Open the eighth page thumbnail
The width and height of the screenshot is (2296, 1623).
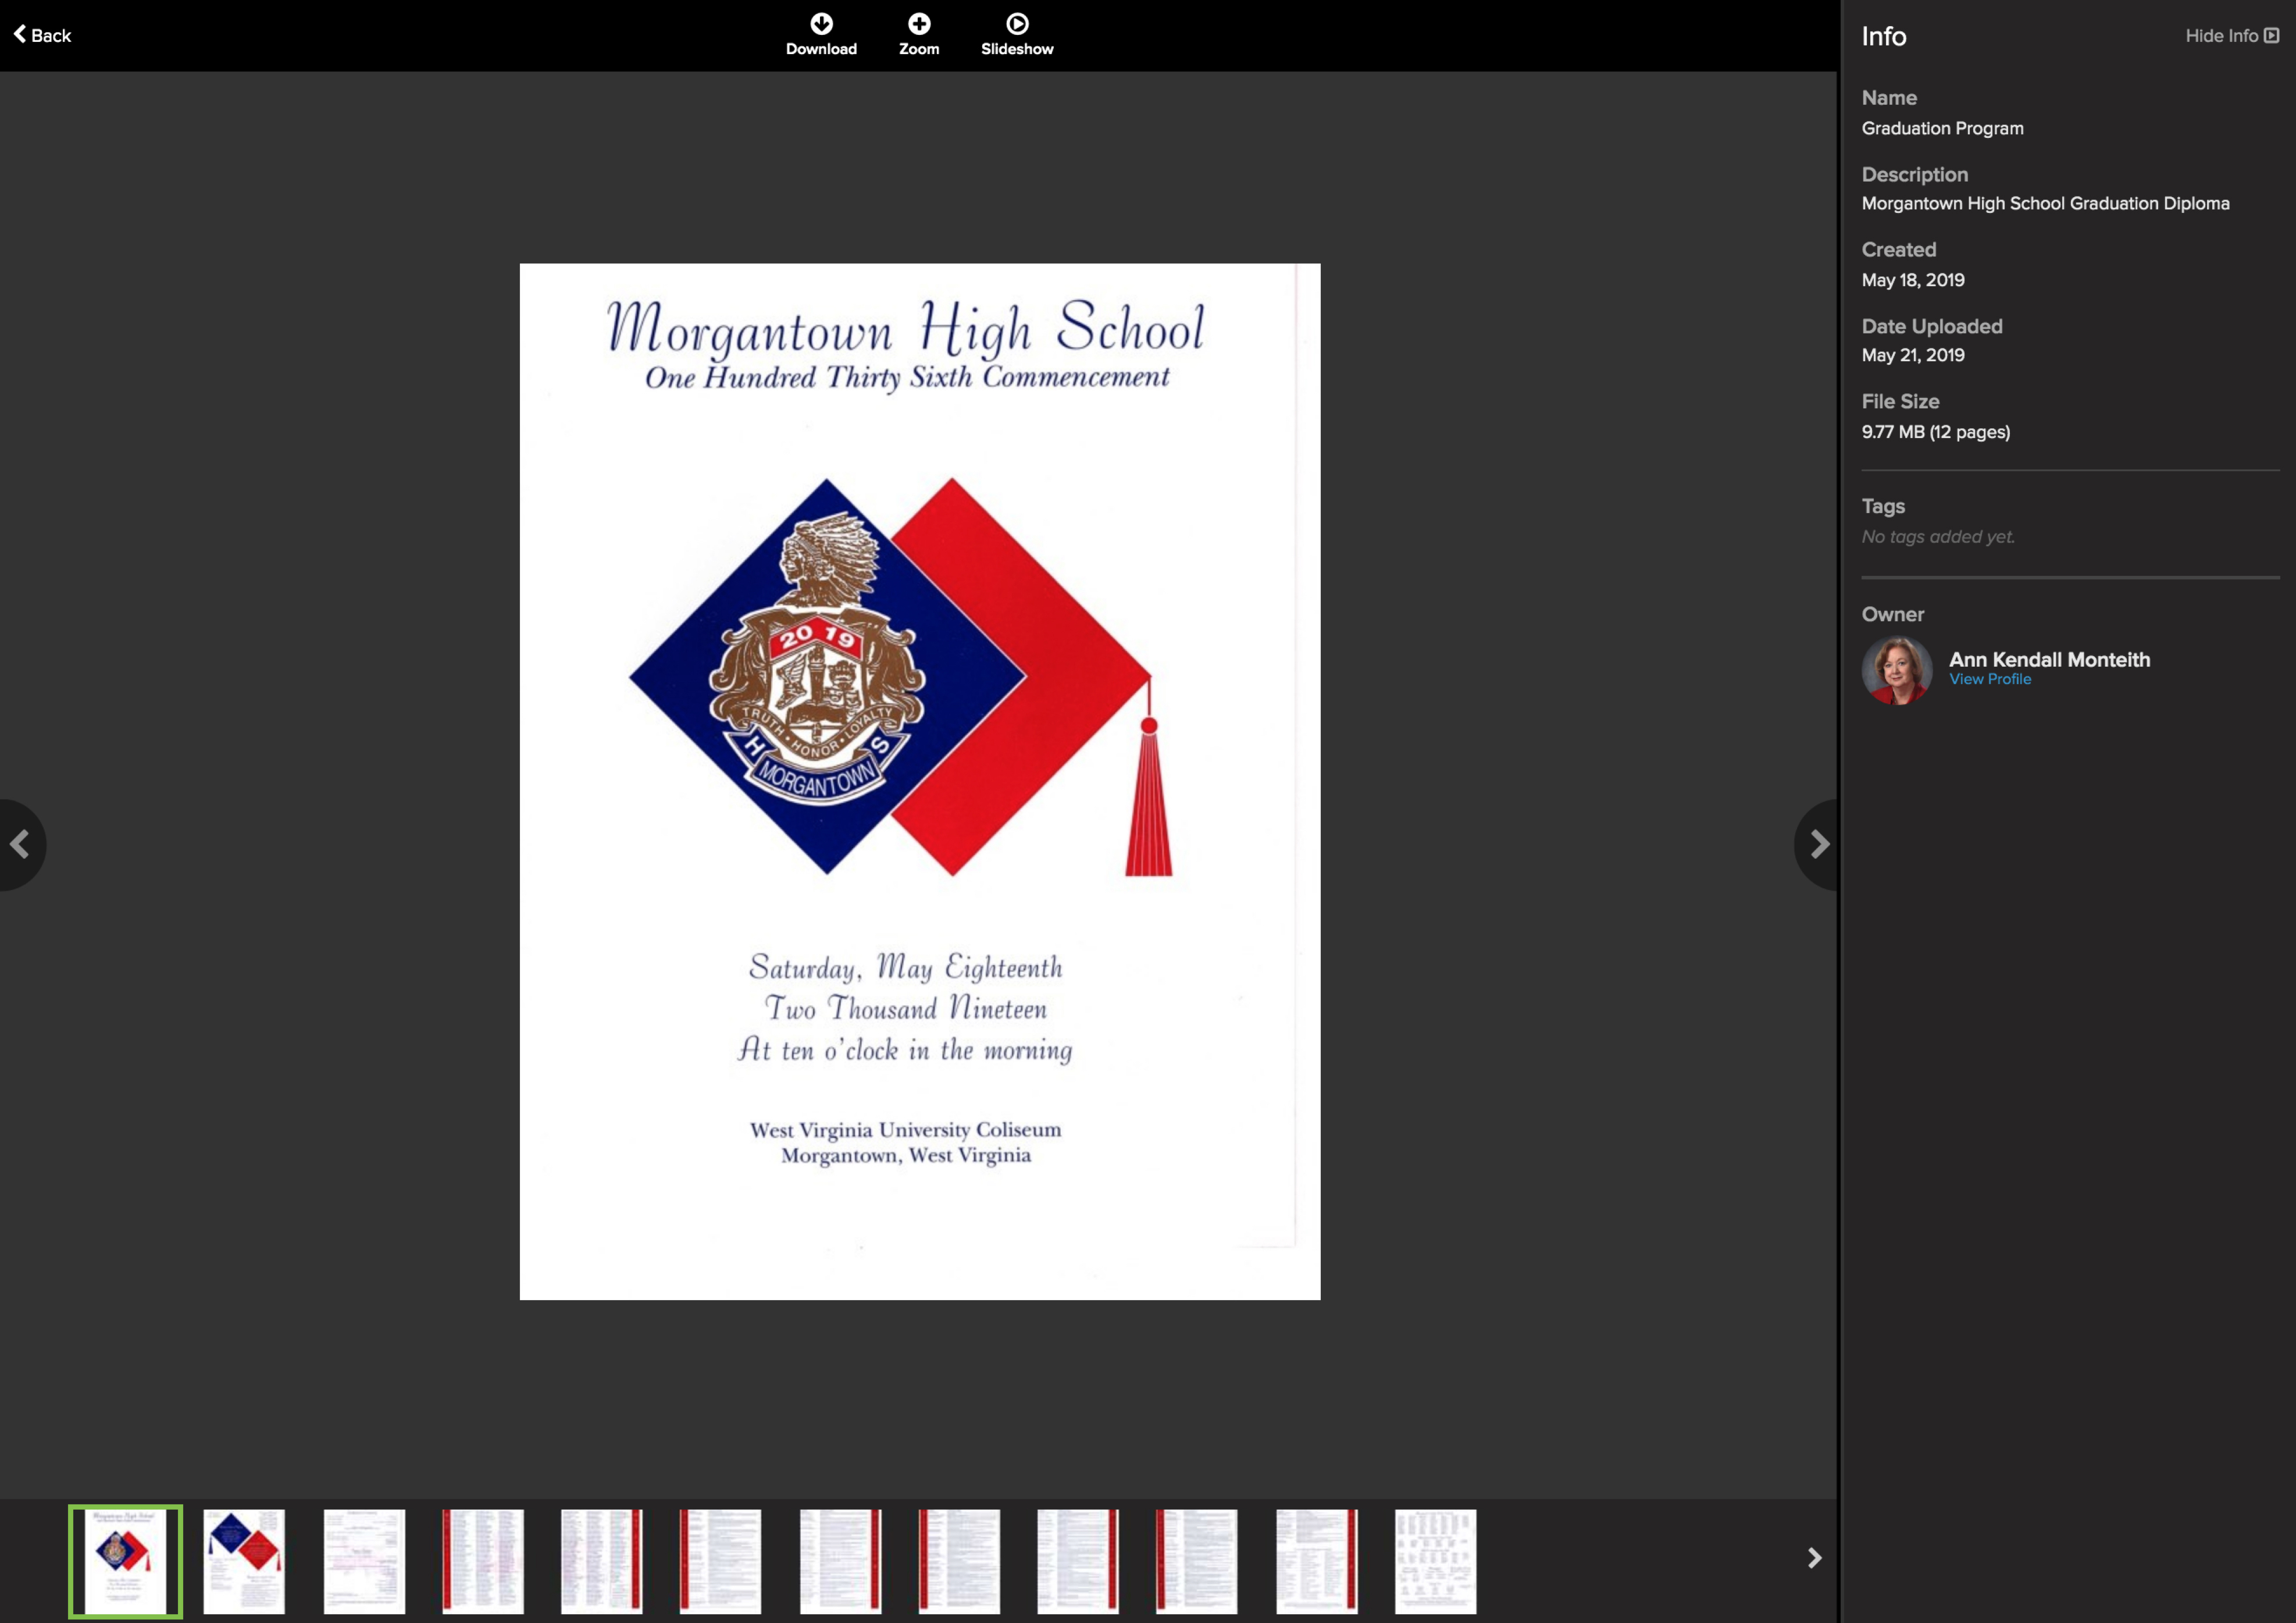point(959,1561)
